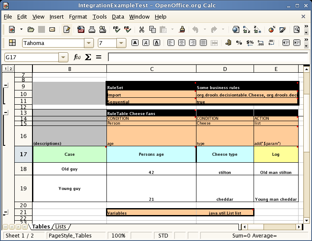
Task: Click the column C header
Action: pos(151,69)
